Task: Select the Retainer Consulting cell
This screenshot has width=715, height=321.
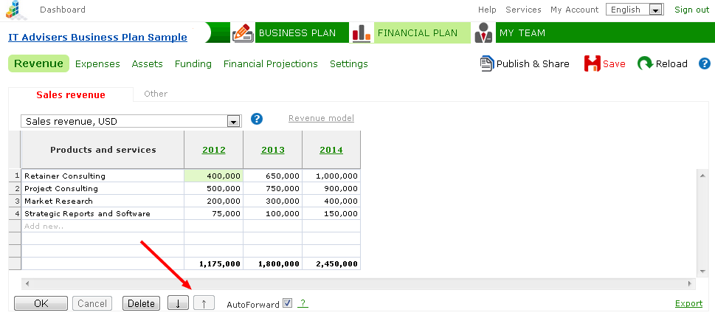Action: pyautogui.click(x=103, y=176)
